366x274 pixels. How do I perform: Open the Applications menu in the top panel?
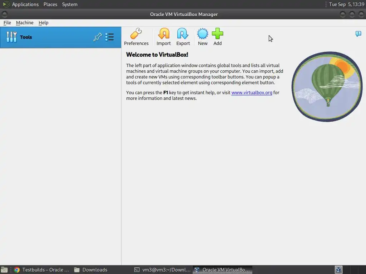25,4
